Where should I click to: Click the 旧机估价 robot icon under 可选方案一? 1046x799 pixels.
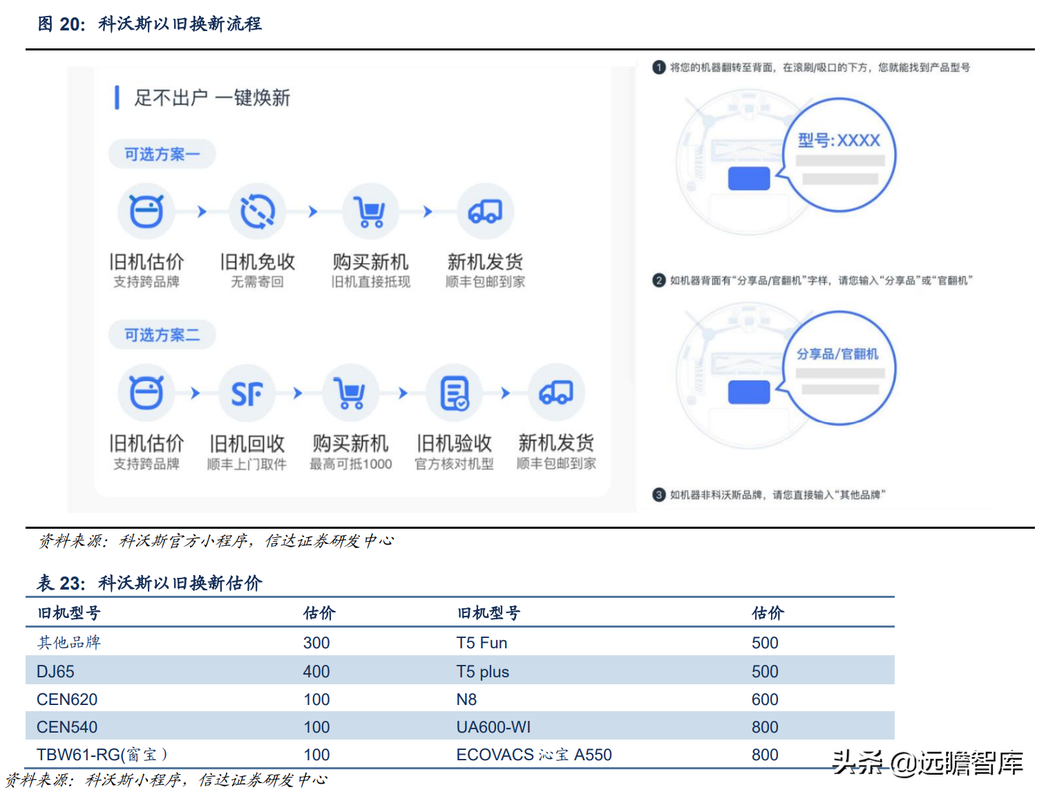pyautogui.click(x=146, y=211)
